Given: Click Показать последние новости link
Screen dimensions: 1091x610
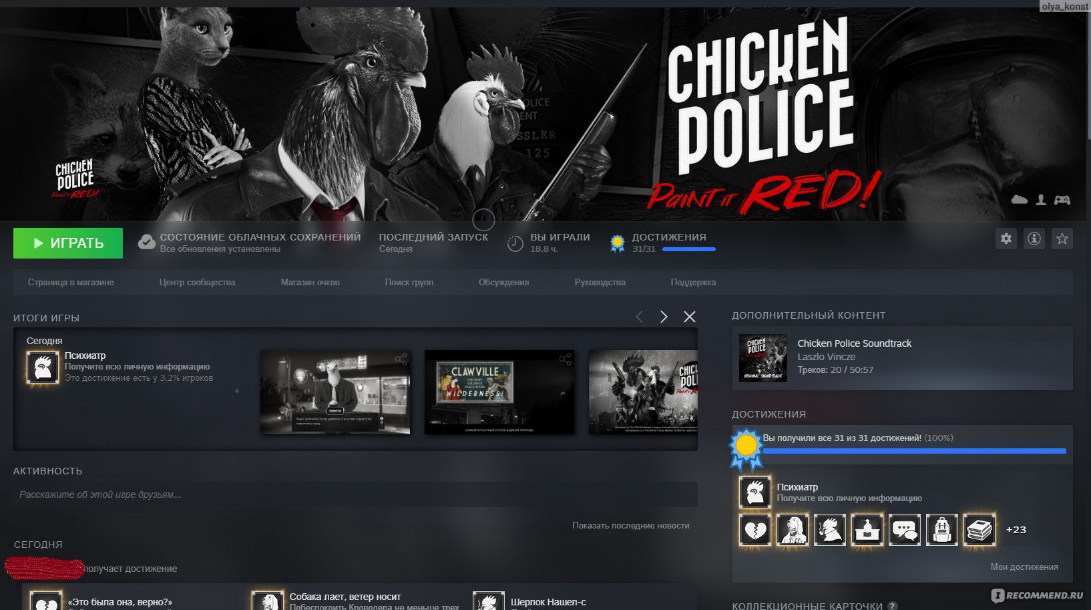Looking at the screenshot, I should pyautogui.click(x=630, y=526).
